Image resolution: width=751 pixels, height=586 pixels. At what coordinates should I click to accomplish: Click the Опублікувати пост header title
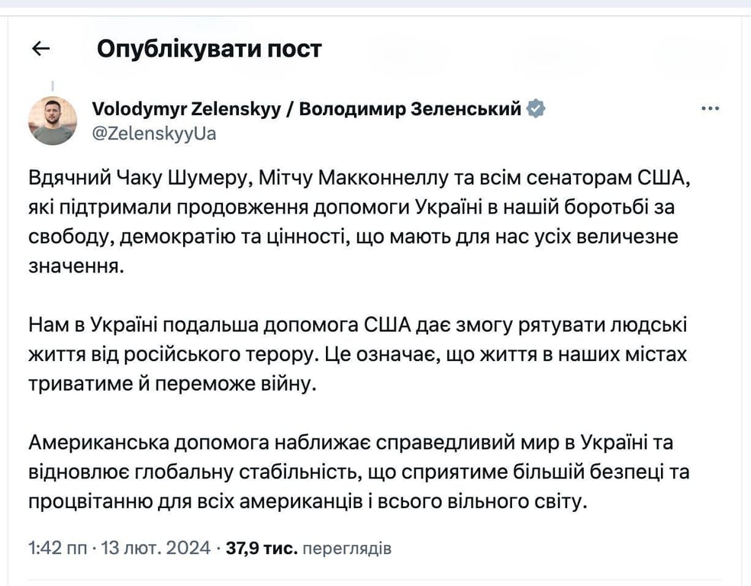coord(209,49)
